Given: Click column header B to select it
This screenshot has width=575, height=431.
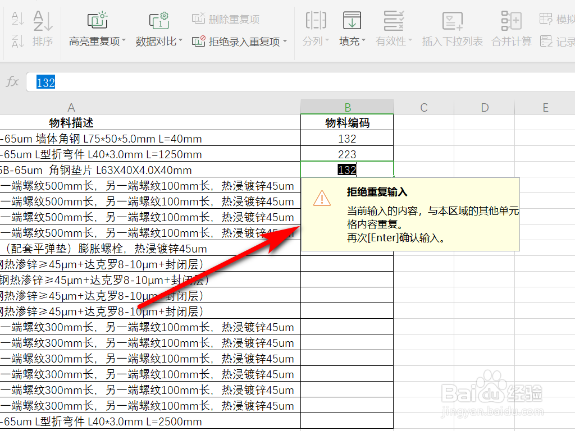Looking at the screenshot, I should tap(347, 107).
